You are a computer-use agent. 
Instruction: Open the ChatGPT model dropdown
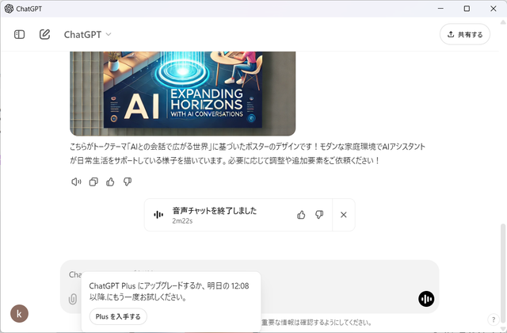point(87,34)
